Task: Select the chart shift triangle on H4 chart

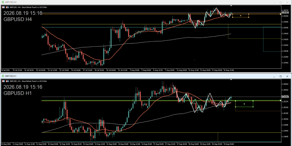Action: 231,6
